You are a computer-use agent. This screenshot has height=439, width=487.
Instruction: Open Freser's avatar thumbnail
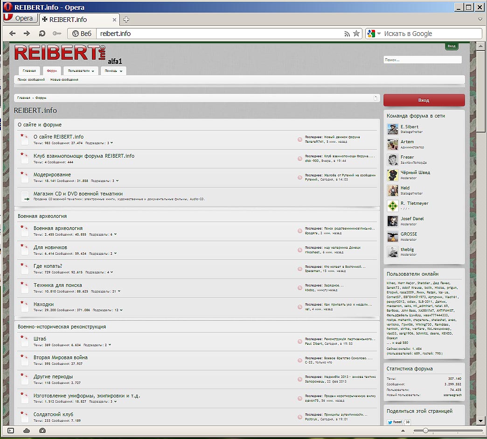pyautogui.click(x=393, y=160)
